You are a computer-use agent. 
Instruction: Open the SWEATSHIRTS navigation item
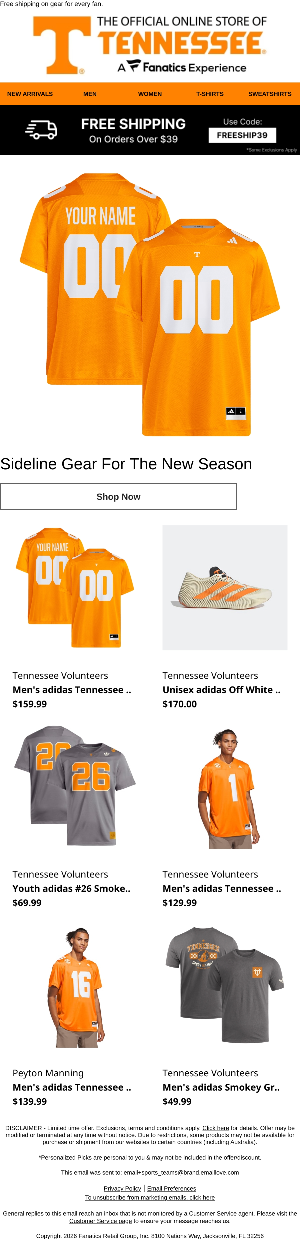[270, 94]
